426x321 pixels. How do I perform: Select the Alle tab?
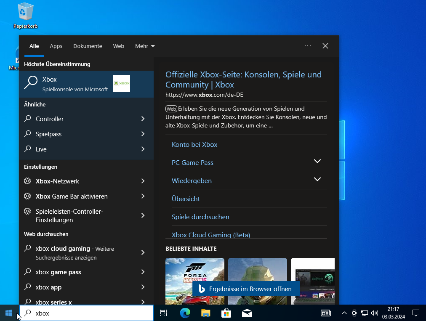pos(34,46)
